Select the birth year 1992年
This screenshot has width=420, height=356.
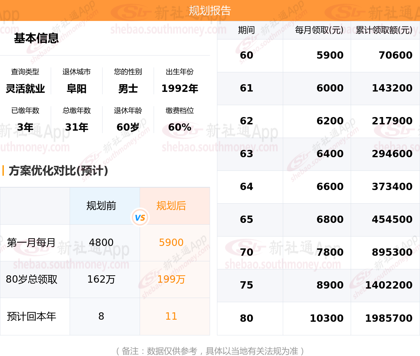point(180,89)
